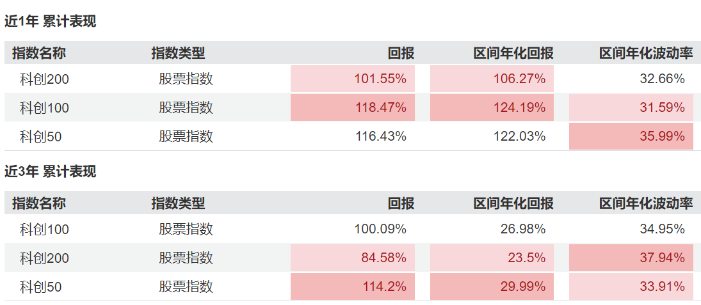Click the 101.55% return cell
The width and height of the screenshot is (701, 305).
(x=353, y=79)
